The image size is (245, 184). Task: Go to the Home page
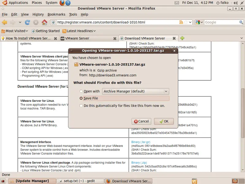coord(44,22)
